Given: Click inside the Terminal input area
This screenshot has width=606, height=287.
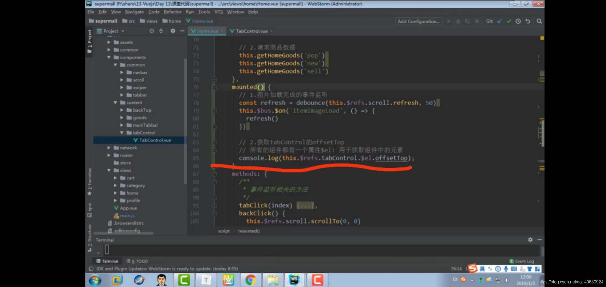Looking at the screenshot, I should click(x=186, y=249).
